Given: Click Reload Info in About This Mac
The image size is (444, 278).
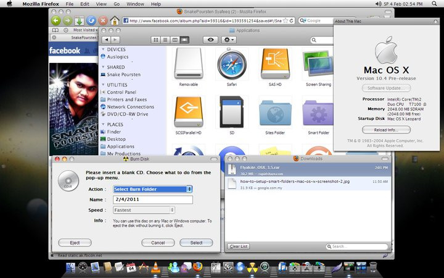Looking at the screenshot, I should [386, 130].
